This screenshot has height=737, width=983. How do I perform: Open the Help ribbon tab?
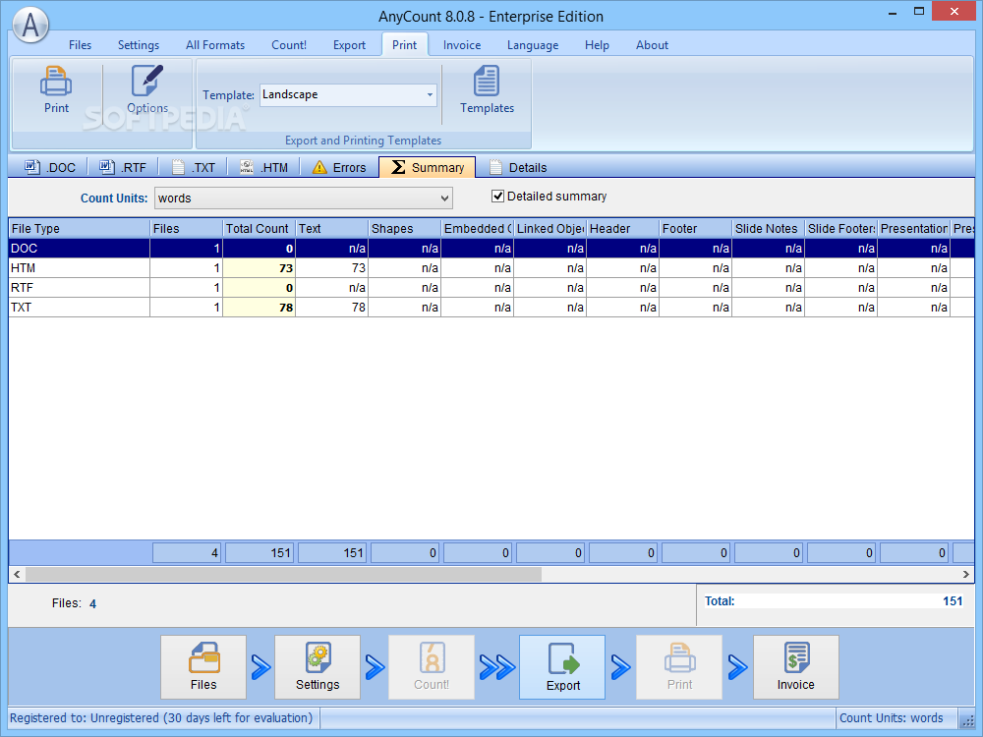(x=597, y=45)
